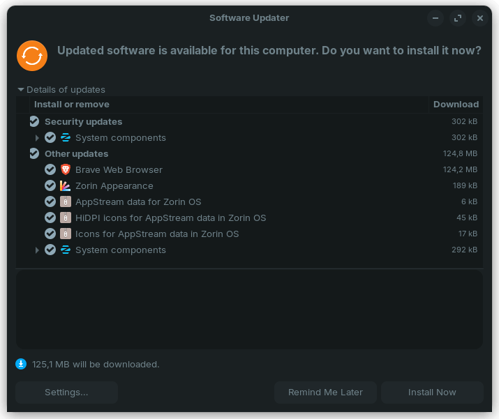The height and width of the screenshot is (419, 499).
Task: Click the AppStream data for Zorin OS package icon
Action: tap(66, 201)
